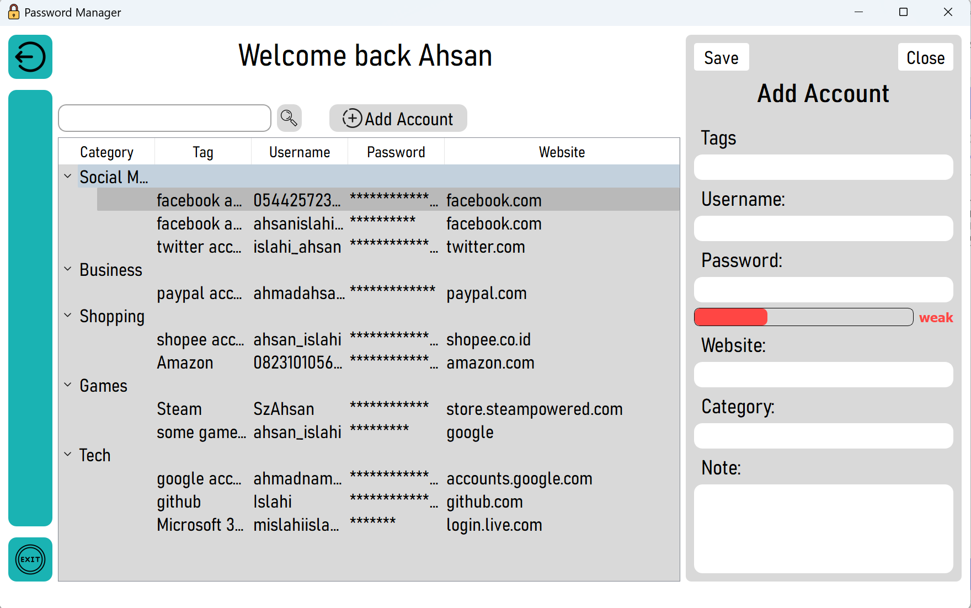Click the store.steampowered.com website cell
This screenshot has height=608, width=971.
point(535,409)
